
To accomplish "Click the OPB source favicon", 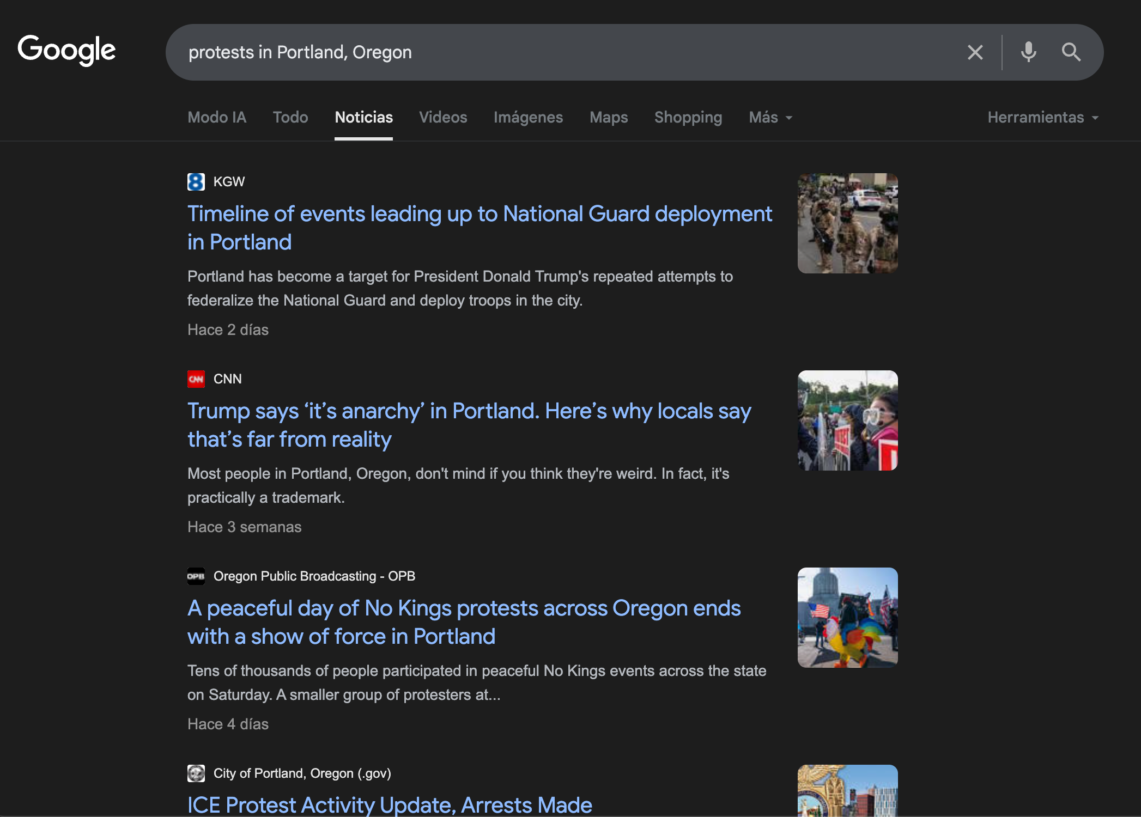I will pyautogui.click(x=196, y=576).
